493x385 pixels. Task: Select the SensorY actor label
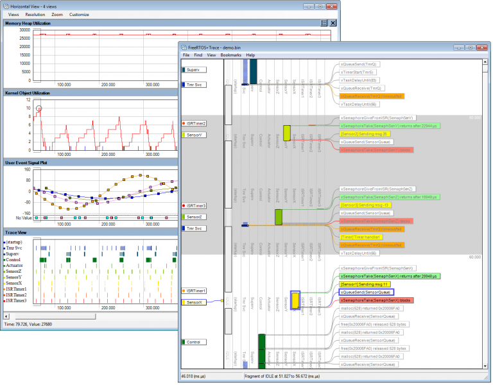coord(194,135)
